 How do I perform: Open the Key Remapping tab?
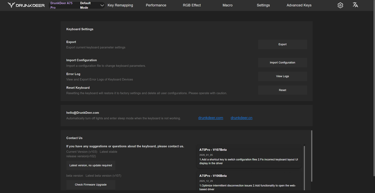click(x=120, y=5)
